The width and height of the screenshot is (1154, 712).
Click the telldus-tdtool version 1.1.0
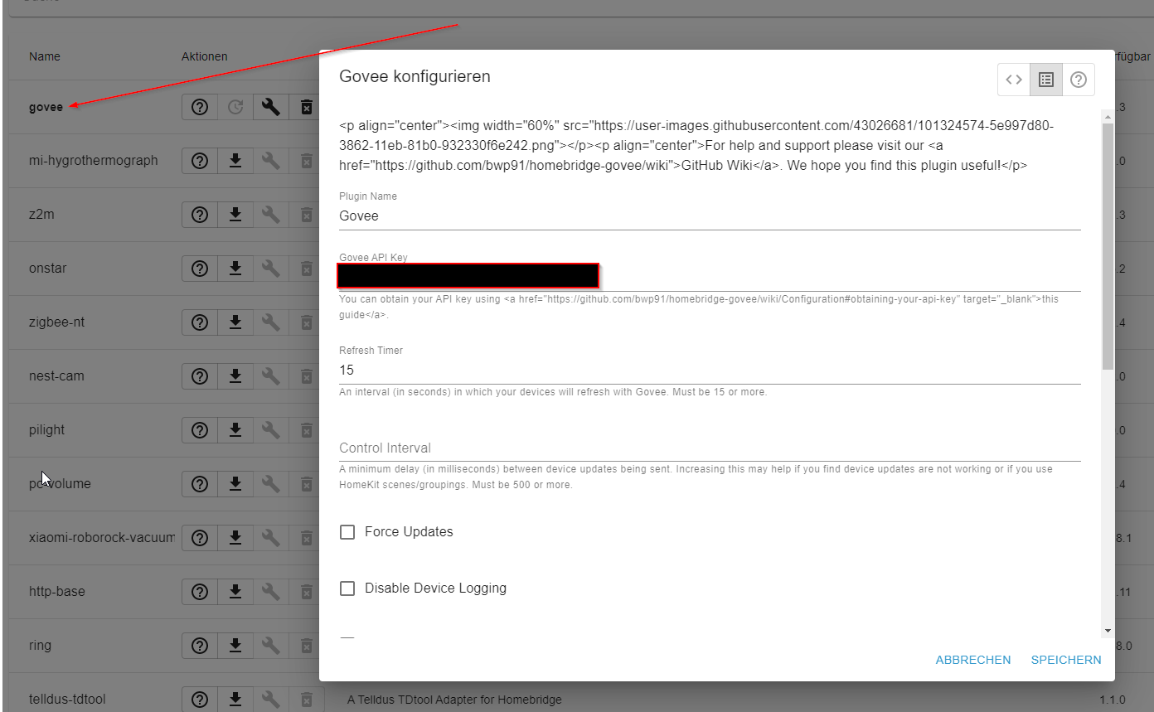(1113, 700)
